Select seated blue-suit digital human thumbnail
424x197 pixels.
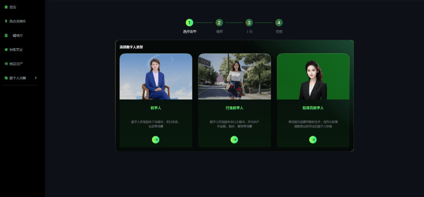click(x=156, y=77)
